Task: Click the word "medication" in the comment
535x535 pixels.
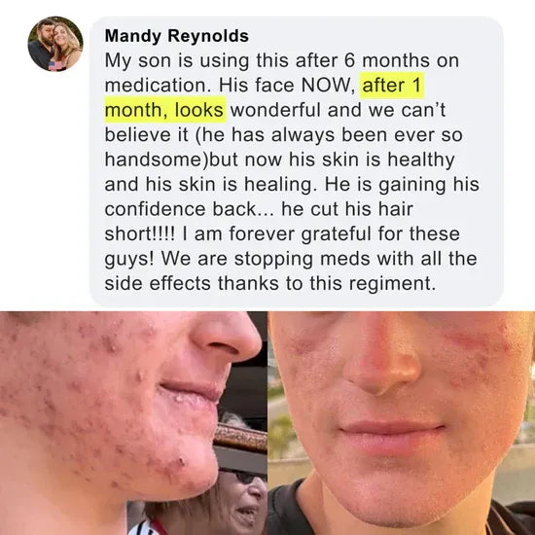Action: click(158, 86)
